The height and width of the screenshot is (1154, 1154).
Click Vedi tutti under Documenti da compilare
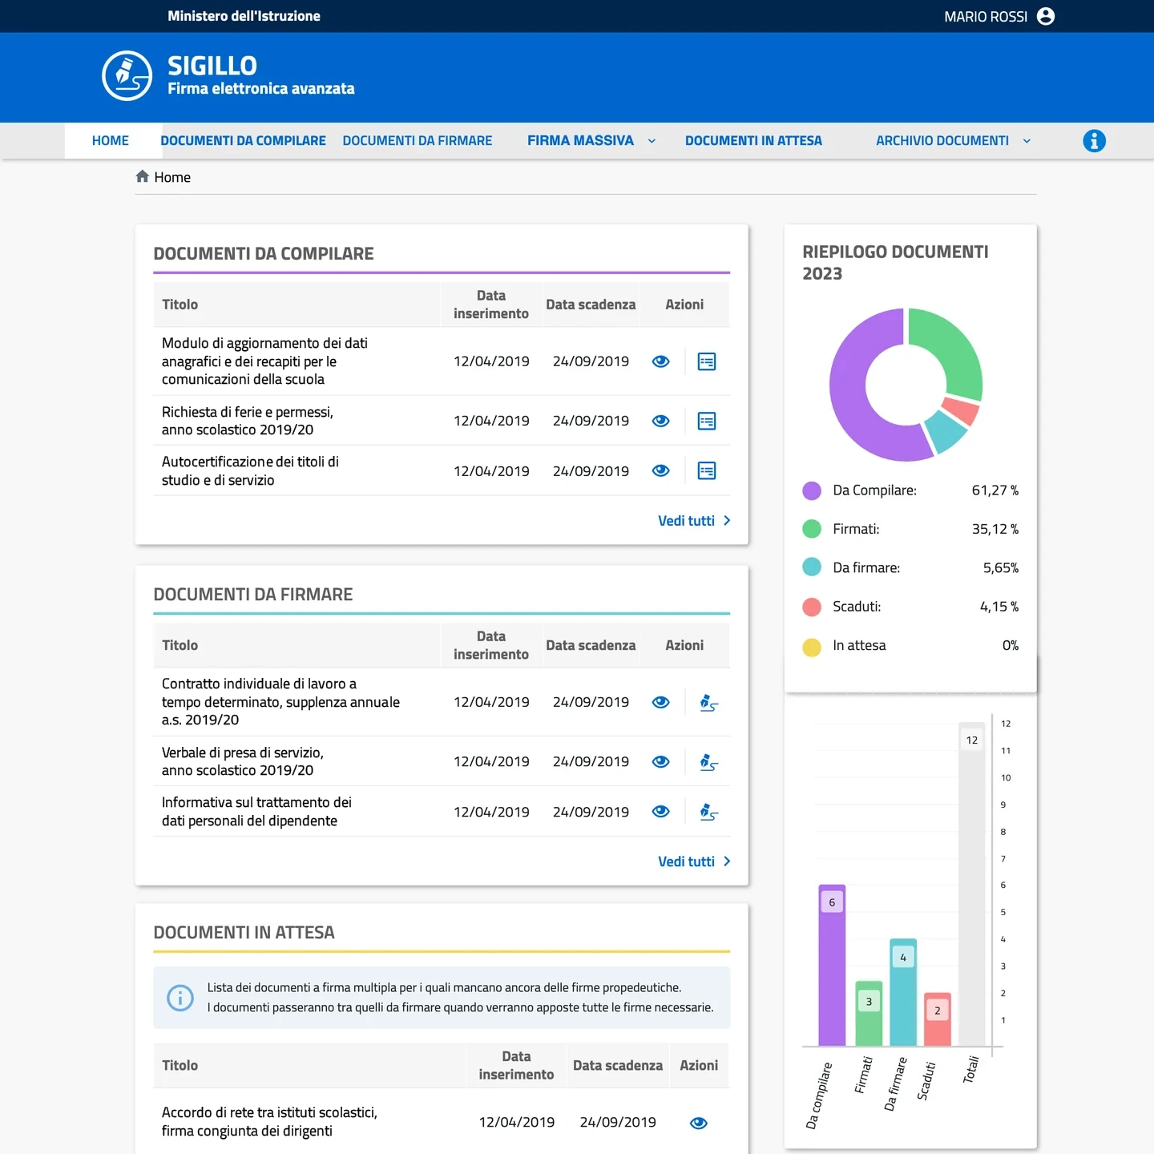point(694,521)
